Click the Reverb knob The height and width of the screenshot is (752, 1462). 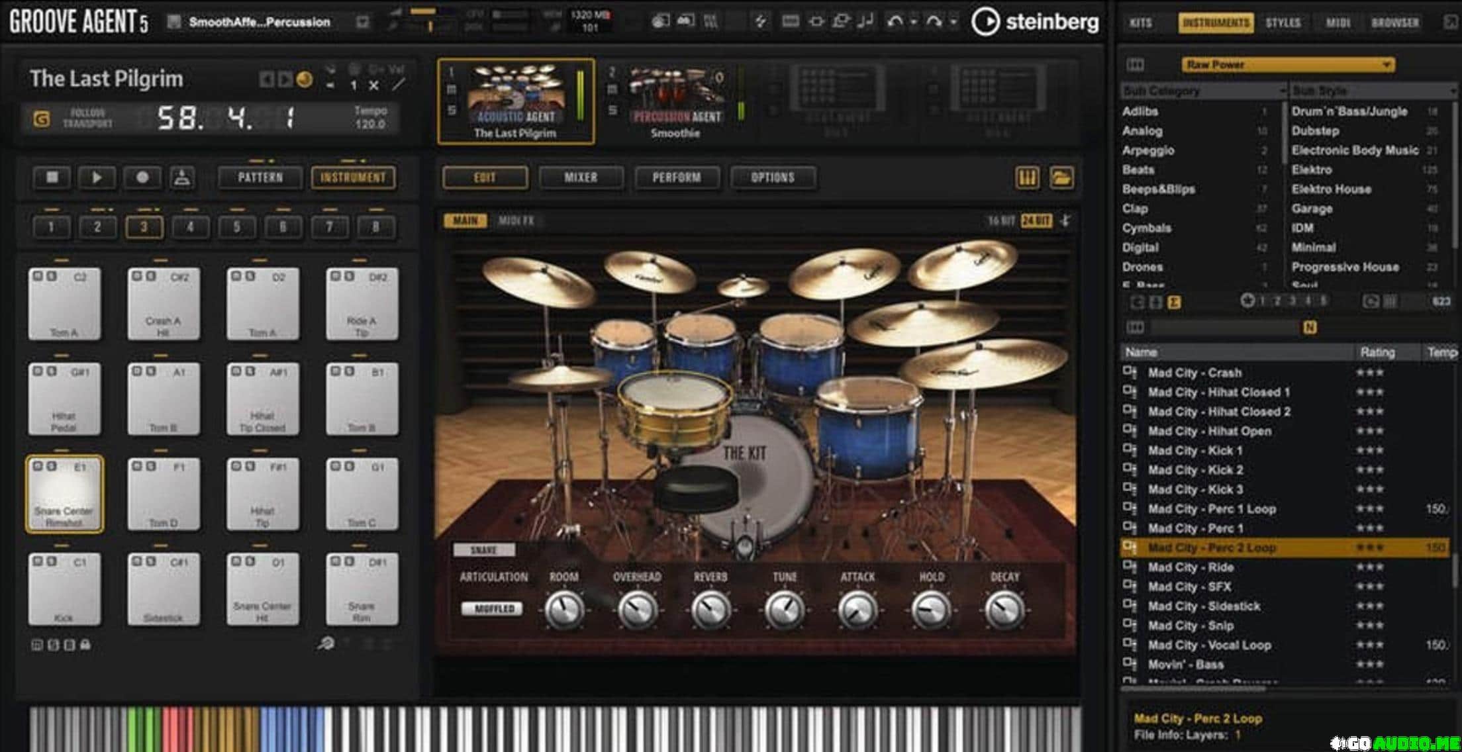click(x=710, y=610)
